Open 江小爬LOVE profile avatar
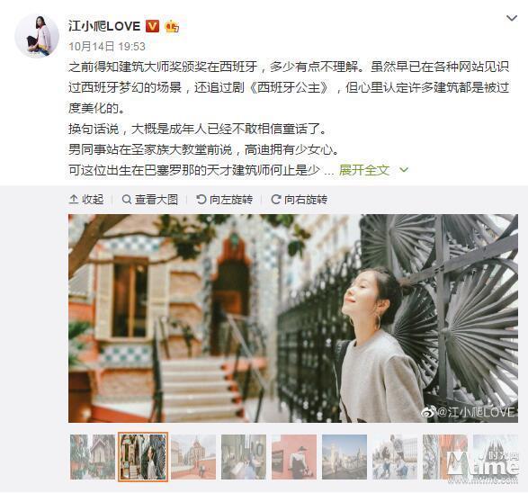 37,36
